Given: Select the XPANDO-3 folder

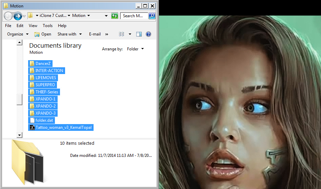Looking at the screenshot, I should [43, 113].
